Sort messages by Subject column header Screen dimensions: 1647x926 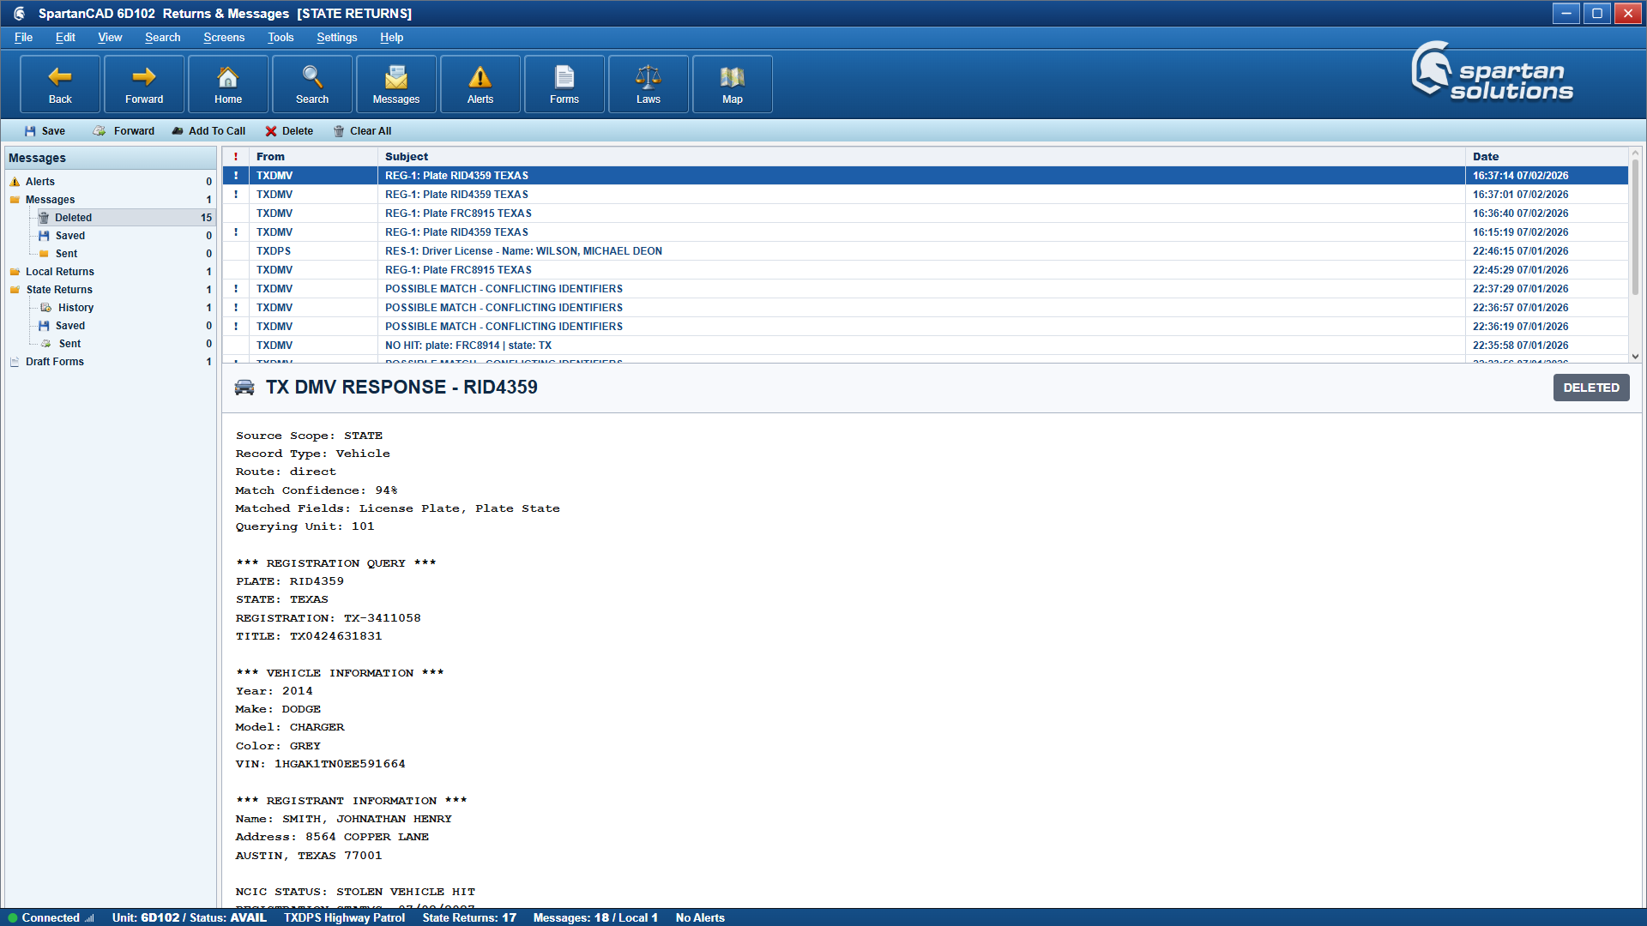point(921,157)
